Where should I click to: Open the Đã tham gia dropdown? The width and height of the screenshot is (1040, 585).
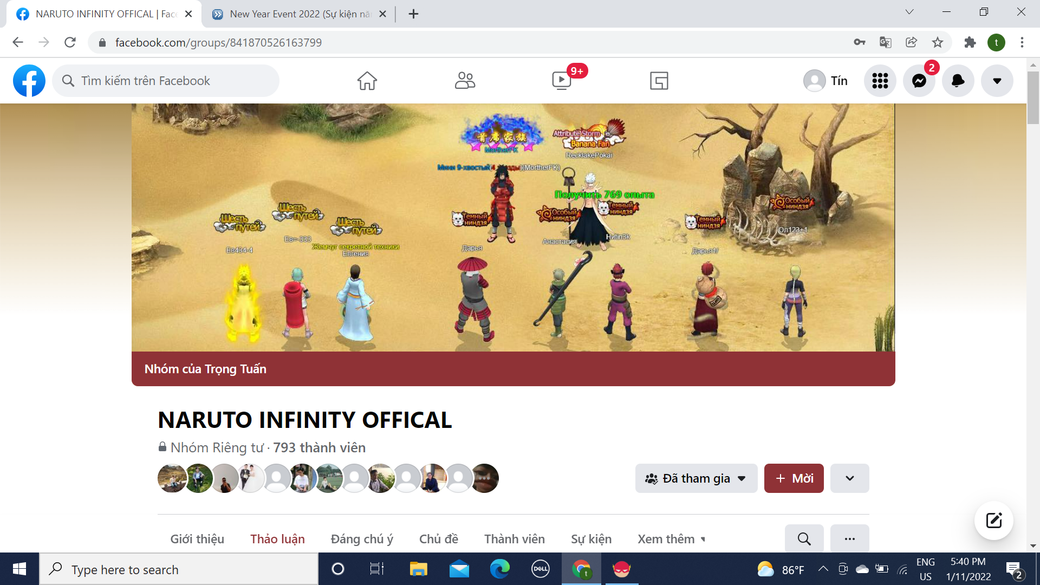click(696, 478)
